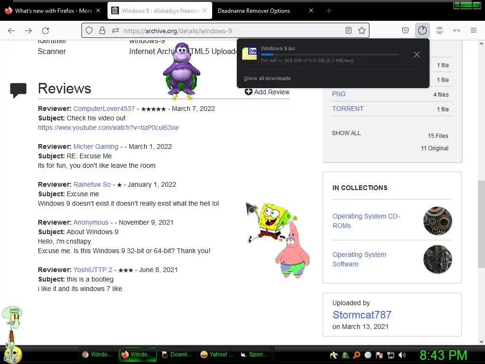Switch to Chrome Windo... taskbar button
The height and width of the screenshot is (364, 485).
[x=97, y=355]
